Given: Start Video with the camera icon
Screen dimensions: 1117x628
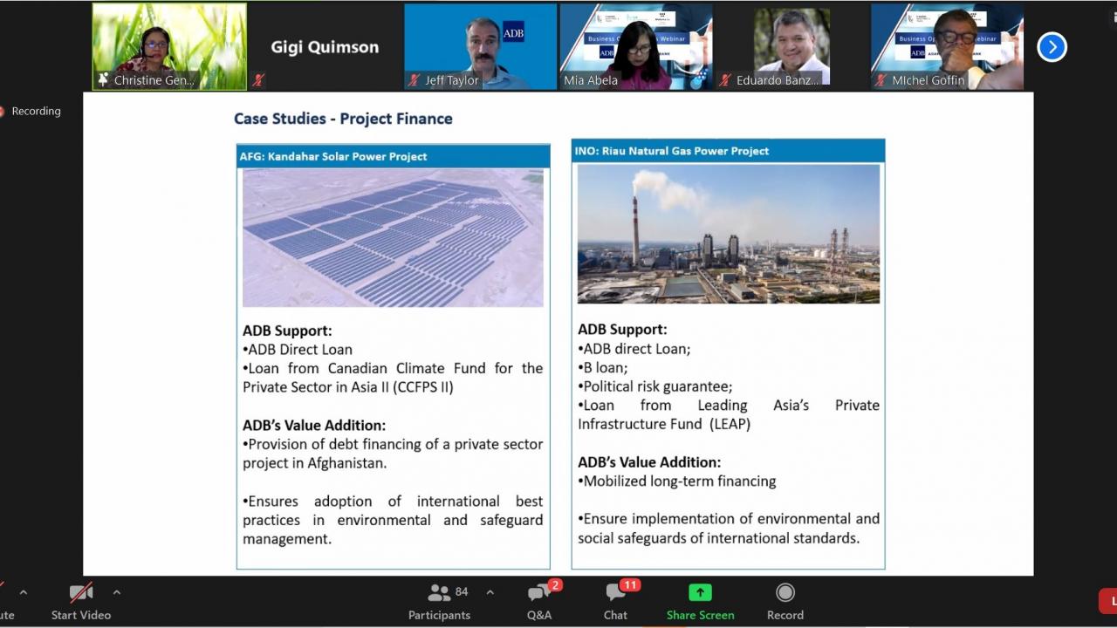Looking at the screenshot, I should coord(81,593).
